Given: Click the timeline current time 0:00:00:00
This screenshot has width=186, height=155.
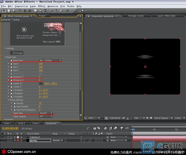Looking at the screenshot, I should click(10, 128).
